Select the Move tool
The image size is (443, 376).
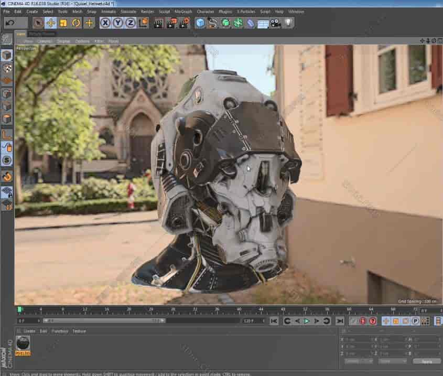(x=51, y=22)
